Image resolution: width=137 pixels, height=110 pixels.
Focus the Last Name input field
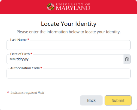tap(69, 45)
